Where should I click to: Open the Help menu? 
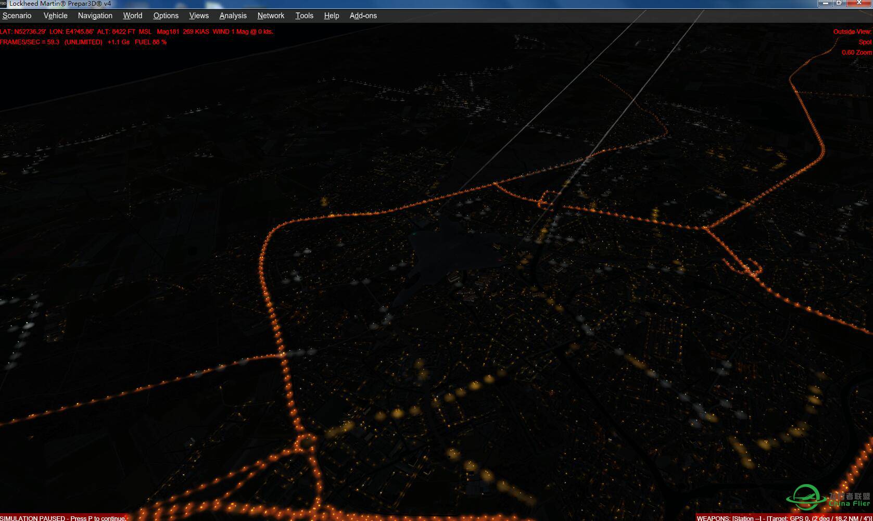tap(331, 16)
